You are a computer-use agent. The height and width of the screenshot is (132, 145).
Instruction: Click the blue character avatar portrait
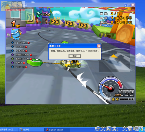coord(16,34)
